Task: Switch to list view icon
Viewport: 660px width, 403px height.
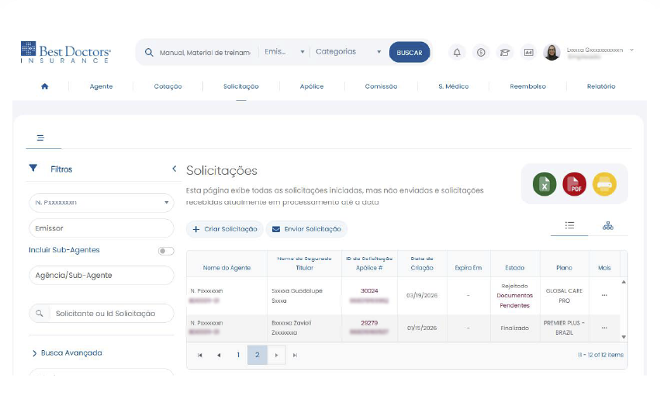Action: (x=569, y=225)
